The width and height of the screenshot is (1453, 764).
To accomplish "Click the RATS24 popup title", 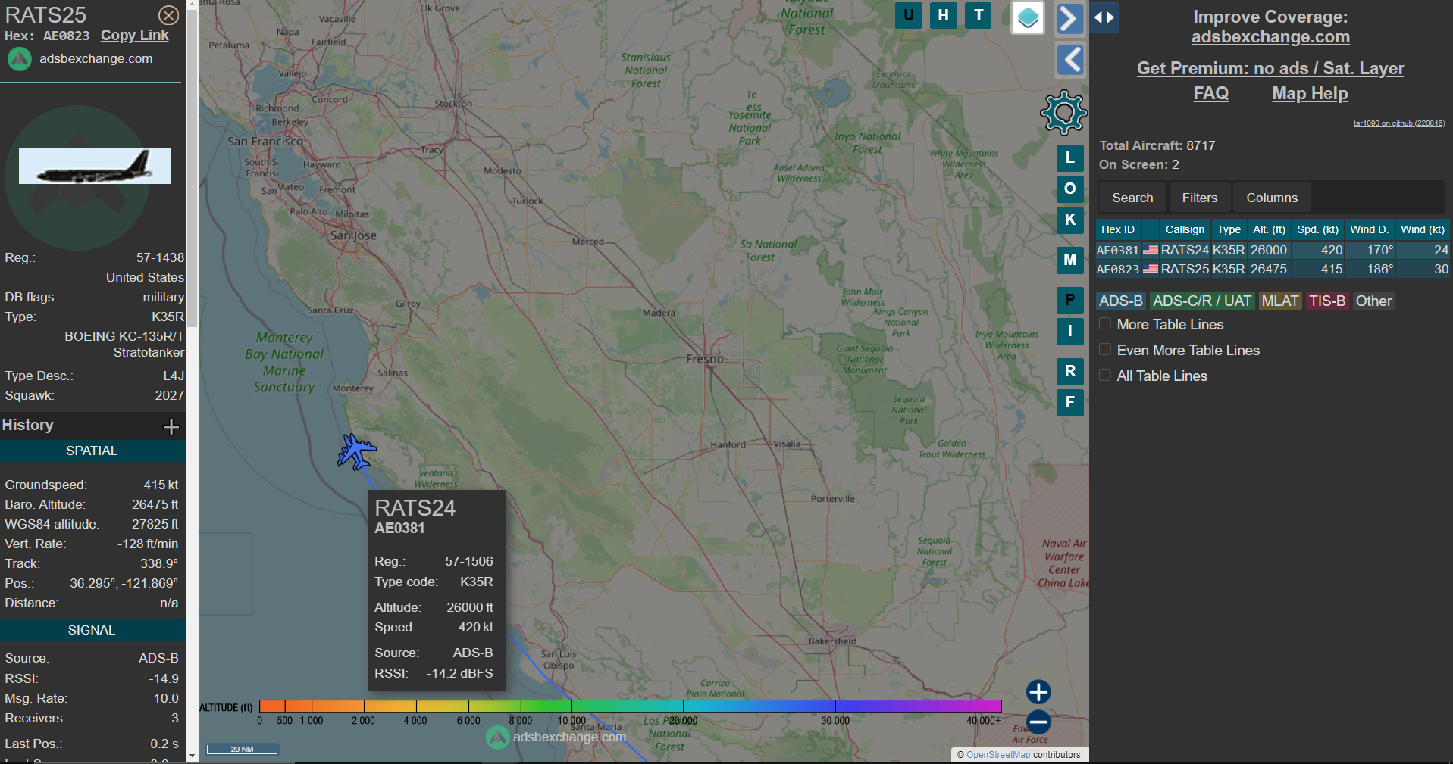I will click(x=415, y=507).
